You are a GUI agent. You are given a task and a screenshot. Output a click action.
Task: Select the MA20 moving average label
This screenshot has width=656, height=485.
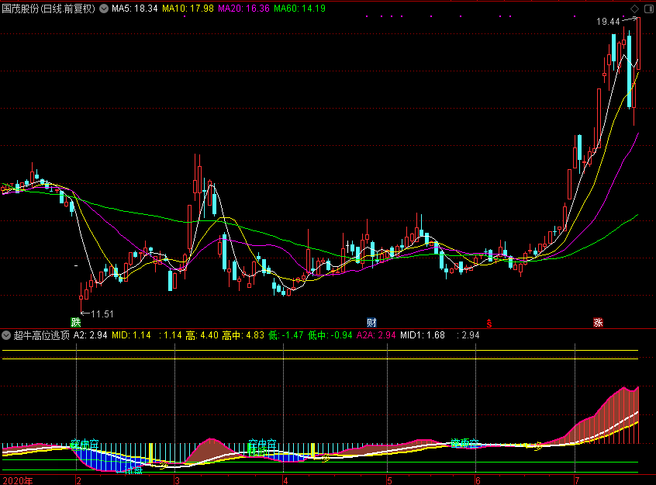[246, 9]
